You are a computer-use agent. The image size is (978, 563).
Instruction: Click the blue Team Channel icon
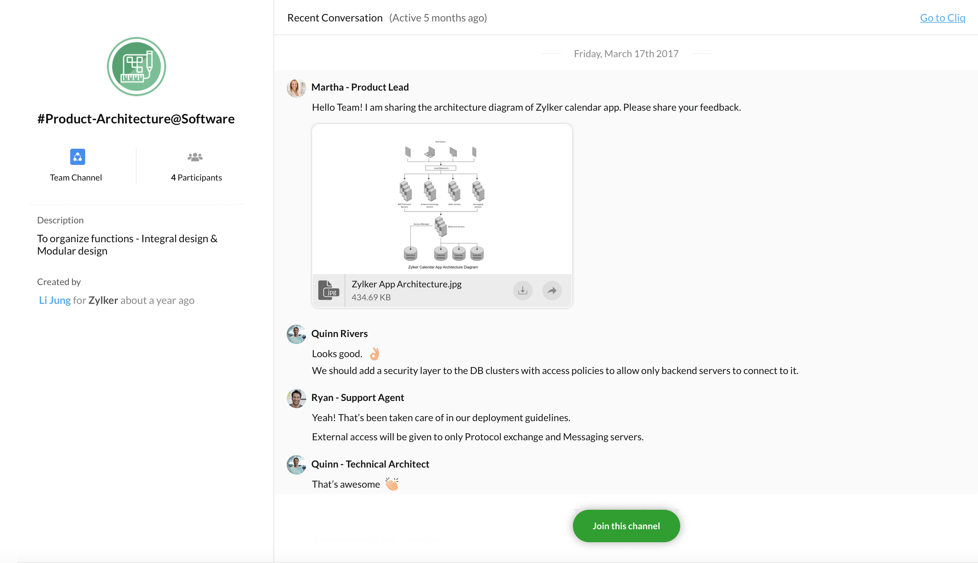coord(77,156)
